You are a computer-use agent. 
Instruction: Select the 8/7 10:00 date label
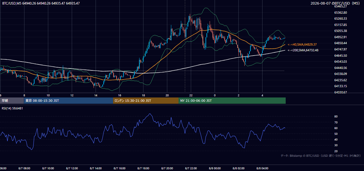pyautogui.click(x=48, y=168)
